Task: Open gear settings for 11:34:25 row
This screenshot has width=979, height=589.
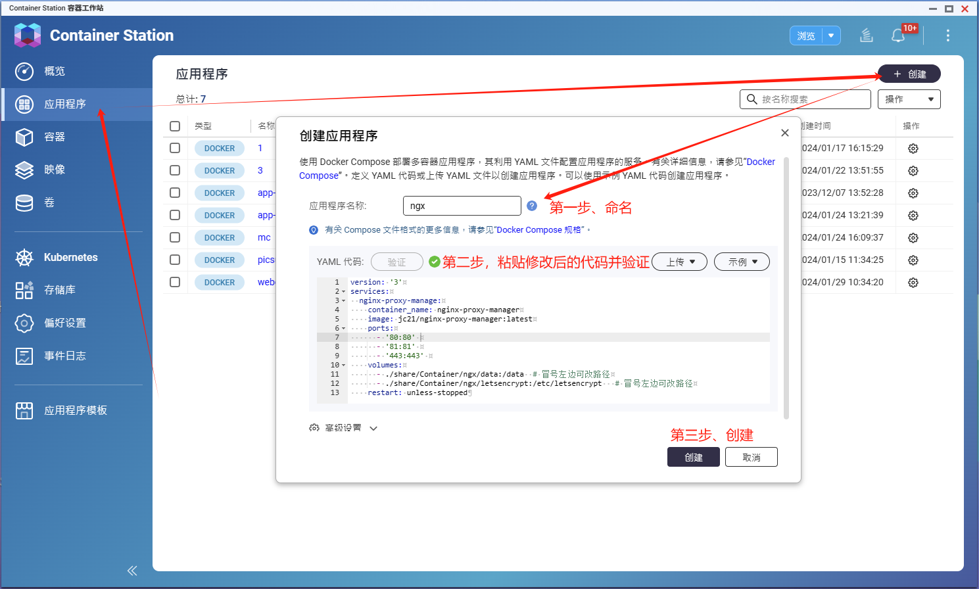Action: coord(913,260)
